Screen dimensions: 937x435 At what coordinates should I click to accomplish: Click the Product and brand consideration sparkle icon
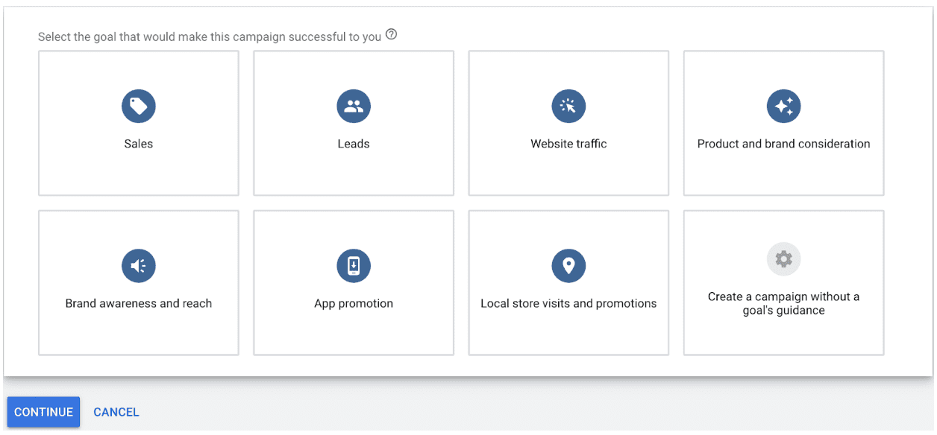783,107
